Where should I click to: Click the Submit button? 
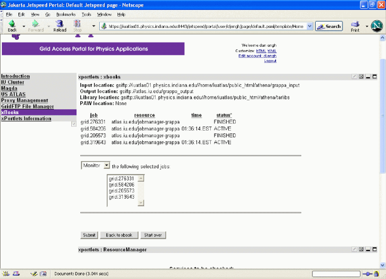point(89,235)
